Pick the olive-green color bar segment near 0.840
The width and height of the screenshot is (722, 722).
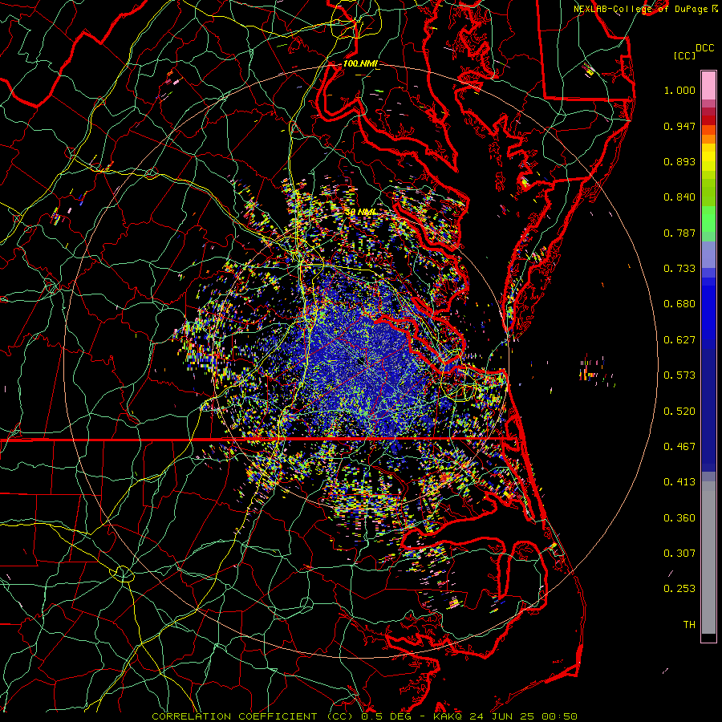click(x=708, y=193)
